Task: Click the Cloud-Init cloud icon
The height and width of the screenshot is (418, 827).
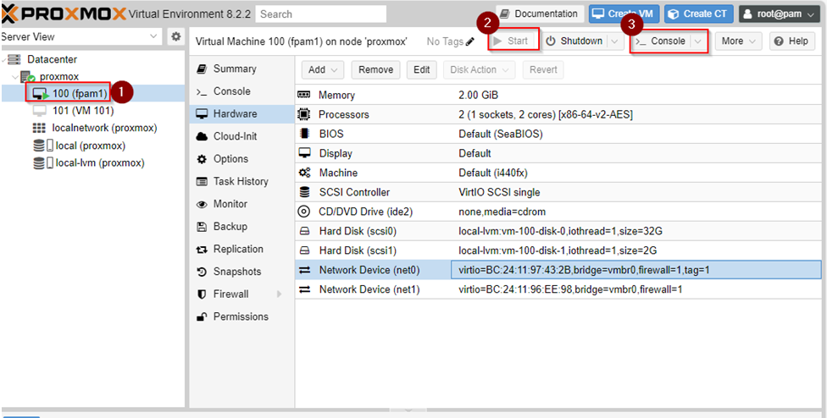Action: (x=202, y=137)
